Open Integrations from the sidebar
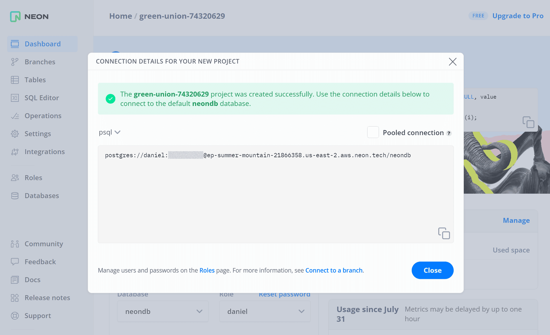This screenshot has height=335, width=550. coord(44,152)
